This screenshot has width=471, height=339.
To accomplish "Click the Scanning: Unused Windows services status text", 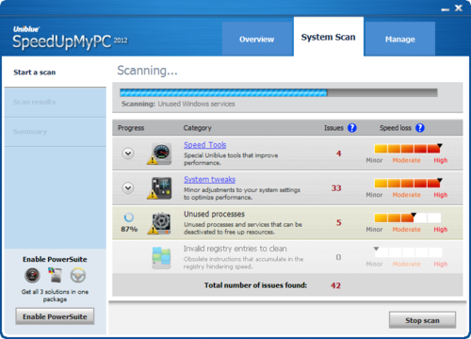I will click(178, 104).
